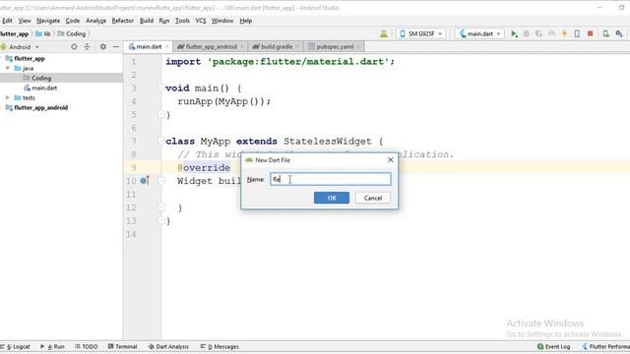This screenshot has height=354, width=630.
Task: Open the Dart Analysis tool window
Action: 168,346
